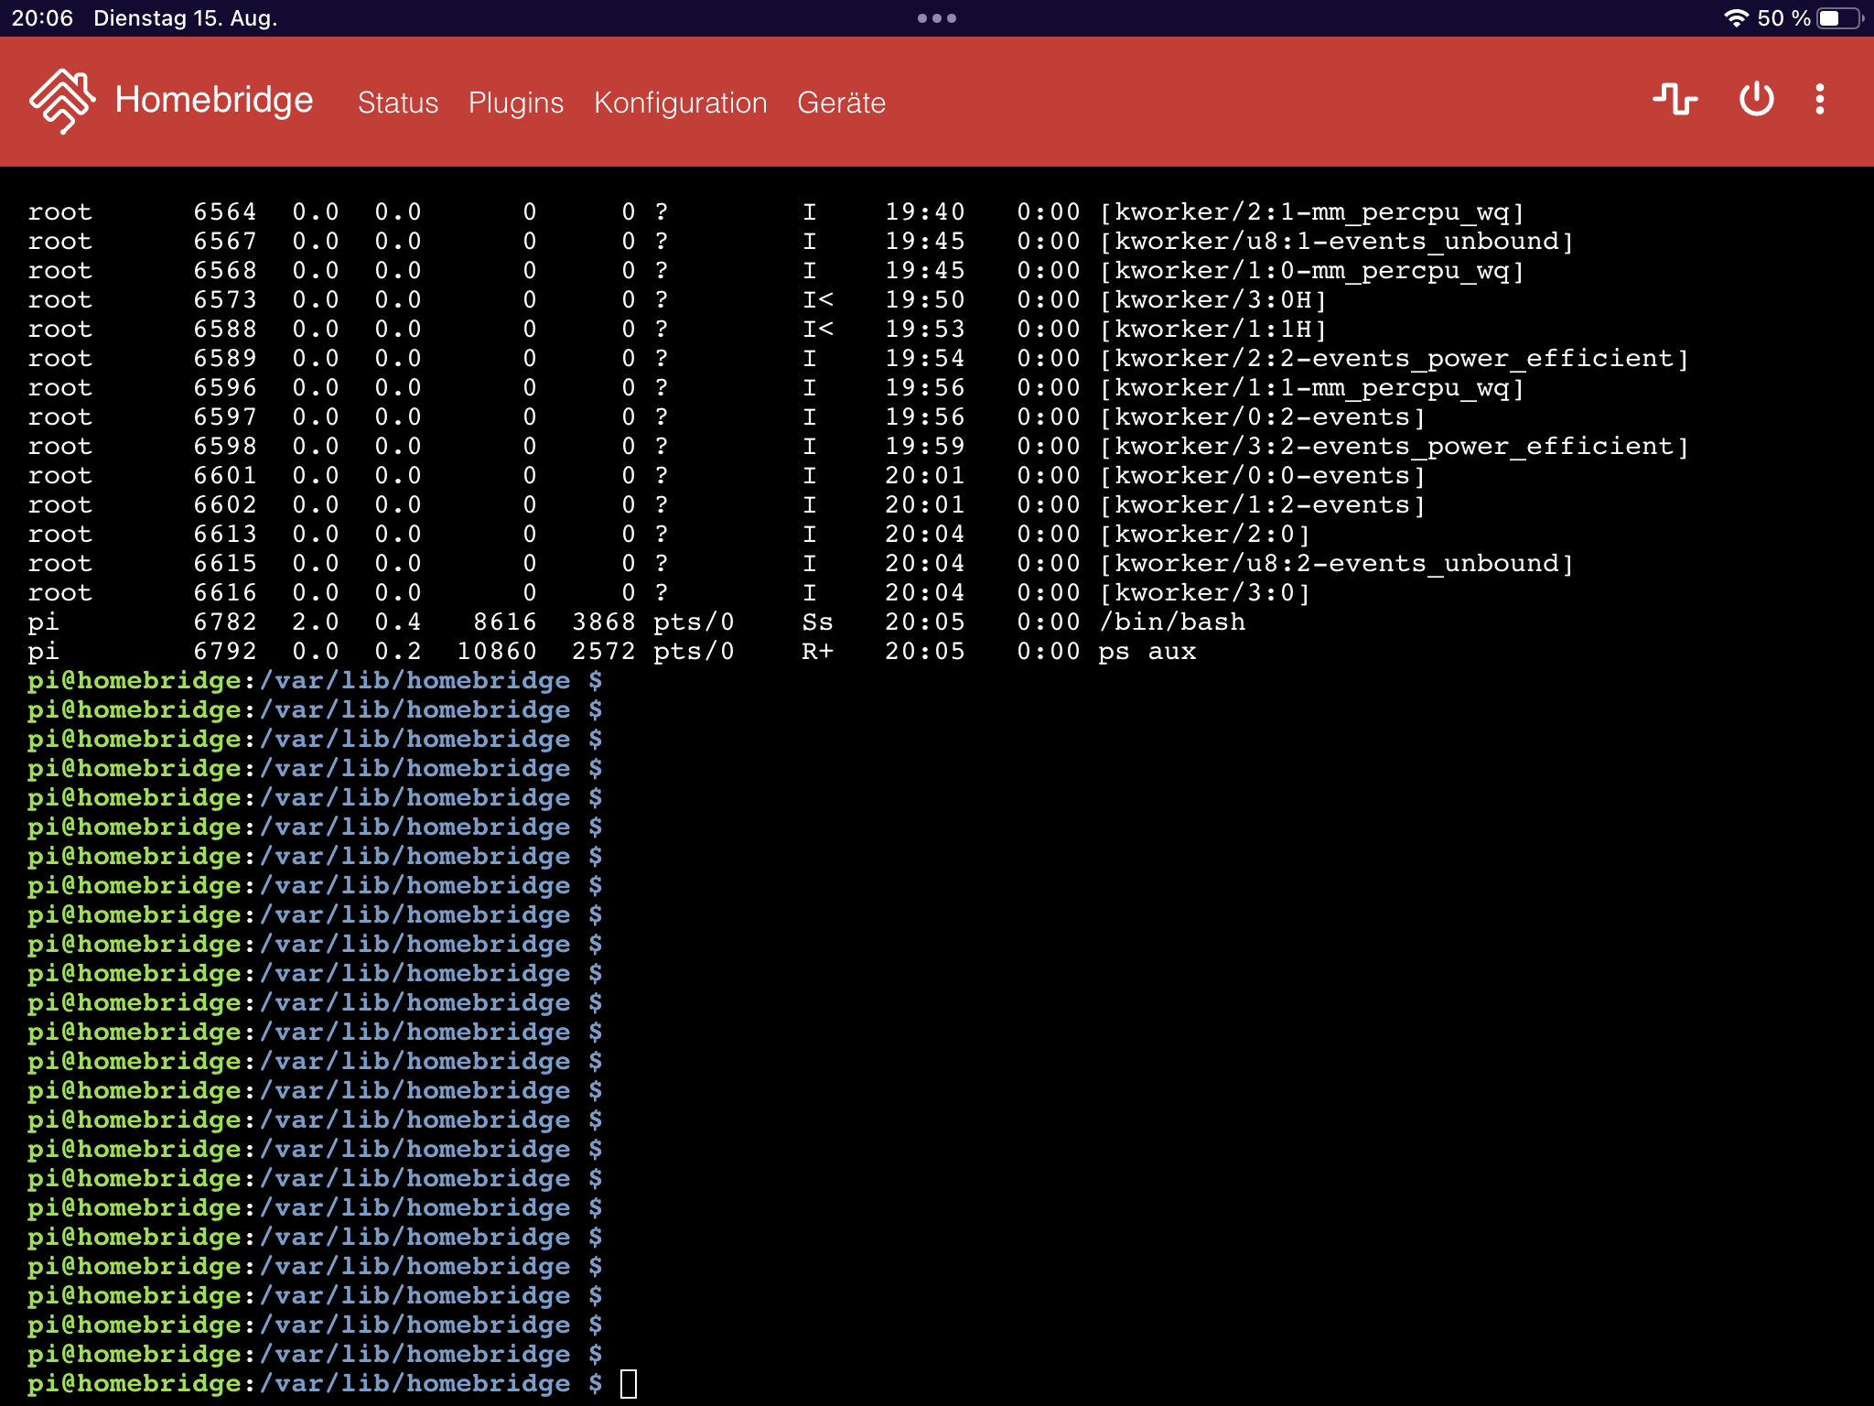Open the Geräte tab
Viewport: 1874px width, 1406px height.
(841, 103)
